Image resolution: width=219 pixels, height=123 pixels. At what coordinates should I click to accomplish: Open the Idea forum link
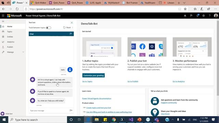[x=165, y=114]
